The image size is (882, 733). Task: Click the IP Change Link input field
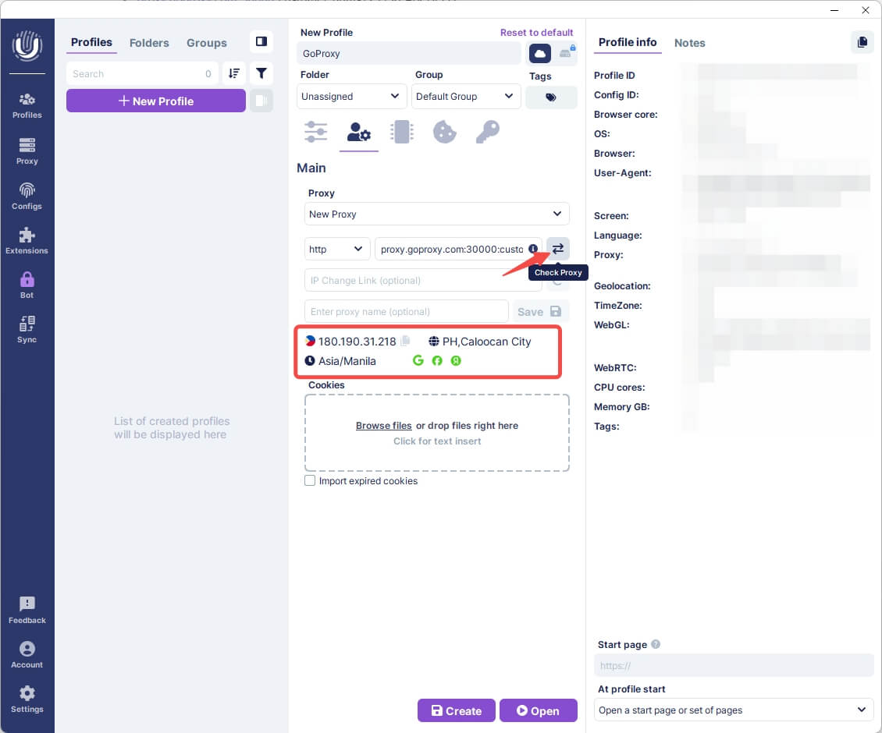(x=422, y=281)
